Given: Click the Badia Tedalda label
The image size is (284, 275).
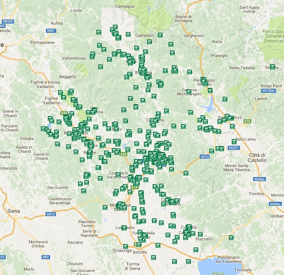Looking at the screenshot, I should (242, 68).
